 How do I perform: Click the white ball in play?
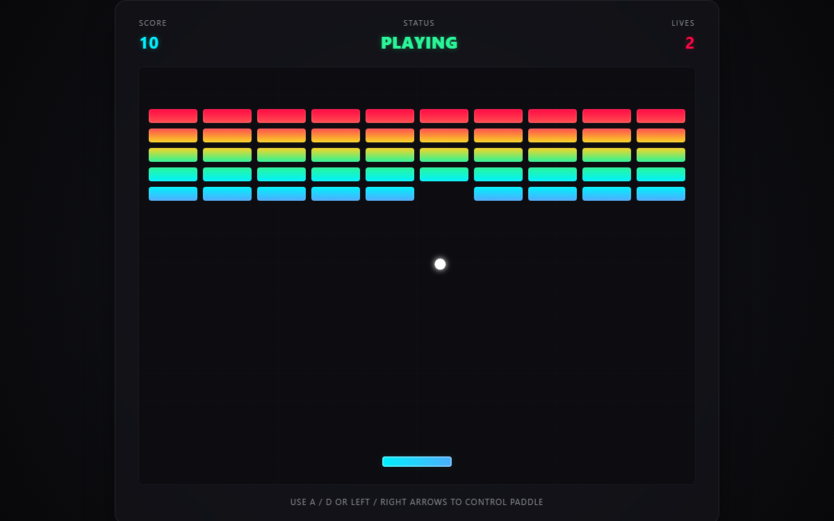coord(440,264)
